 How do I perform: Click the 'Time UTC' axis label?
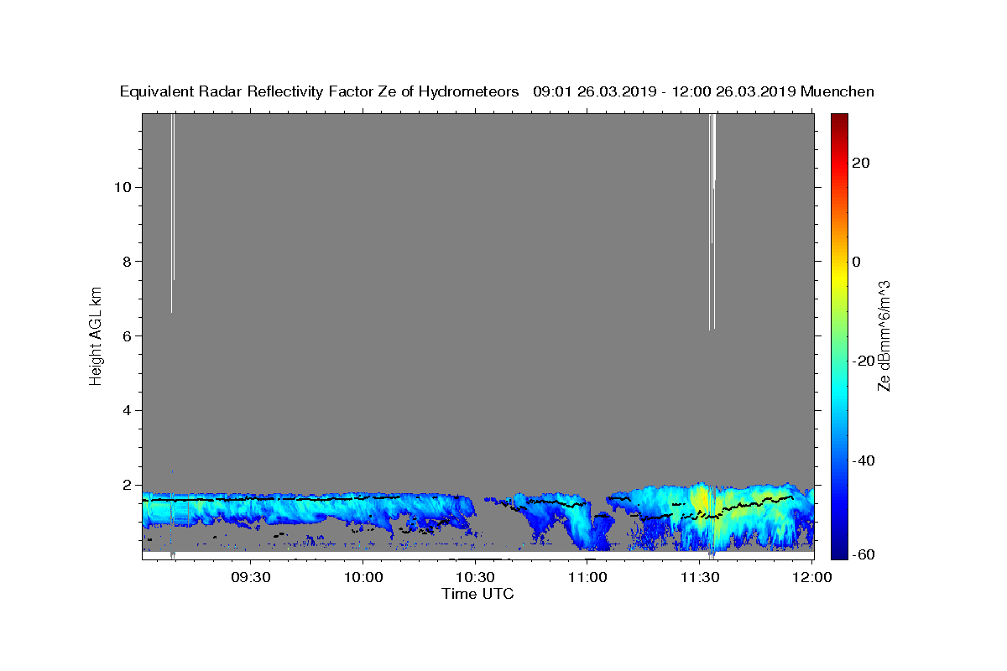477,594
